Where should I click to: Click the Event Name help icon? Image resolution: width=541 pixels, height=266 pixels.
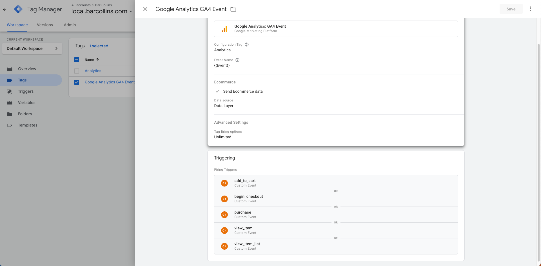237,60
